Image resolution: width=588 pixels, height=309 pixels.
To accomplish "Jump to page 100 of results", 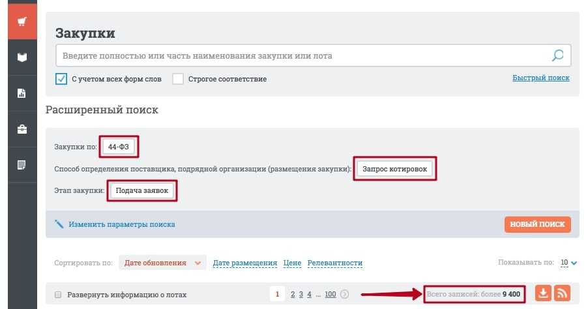I will (330, 294).
